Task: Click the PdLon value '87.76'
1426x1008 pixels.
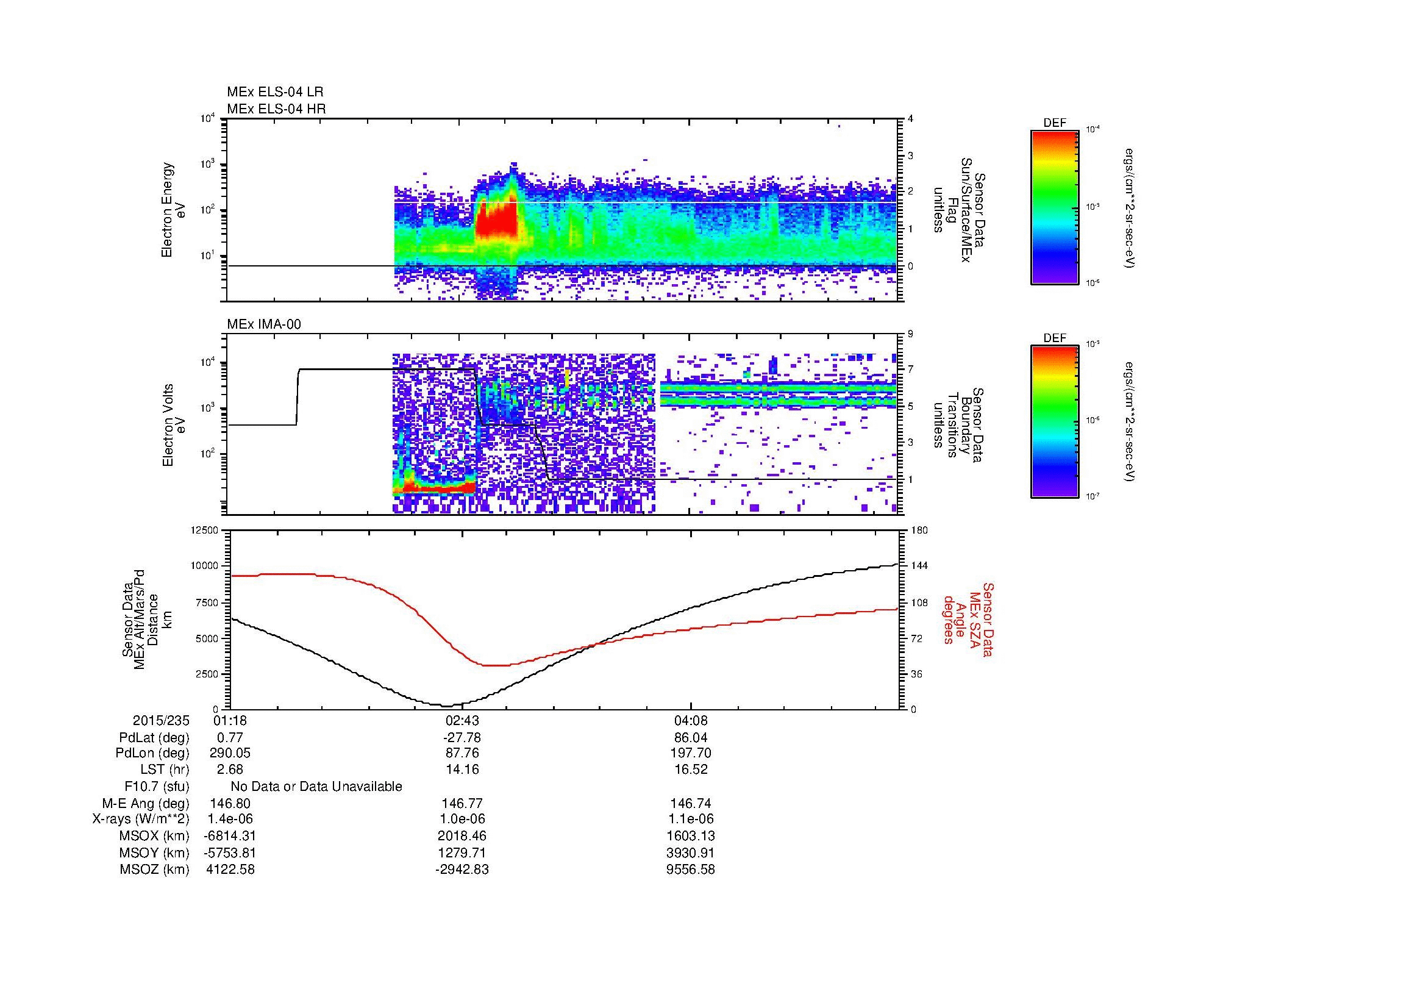Action: [462, 753]
